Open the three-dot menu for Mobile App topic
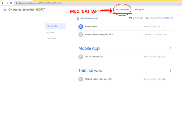This screenshot has height=121, width=182. pos(170,48)
